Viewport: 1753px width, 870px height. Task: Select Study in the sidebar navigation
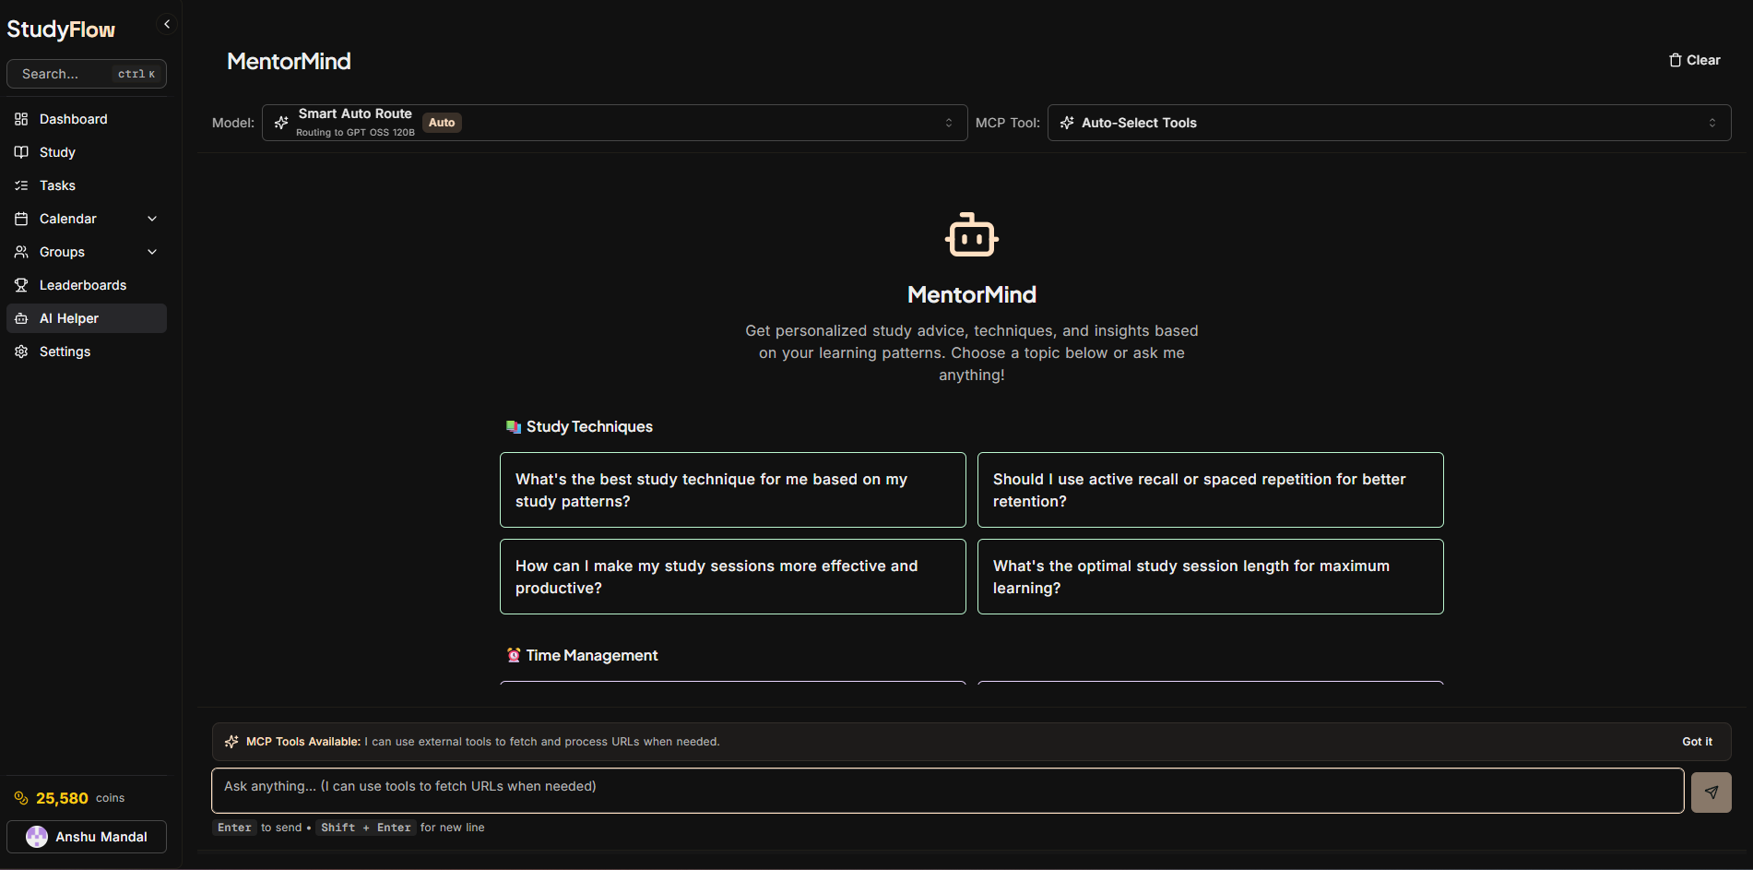57,151
